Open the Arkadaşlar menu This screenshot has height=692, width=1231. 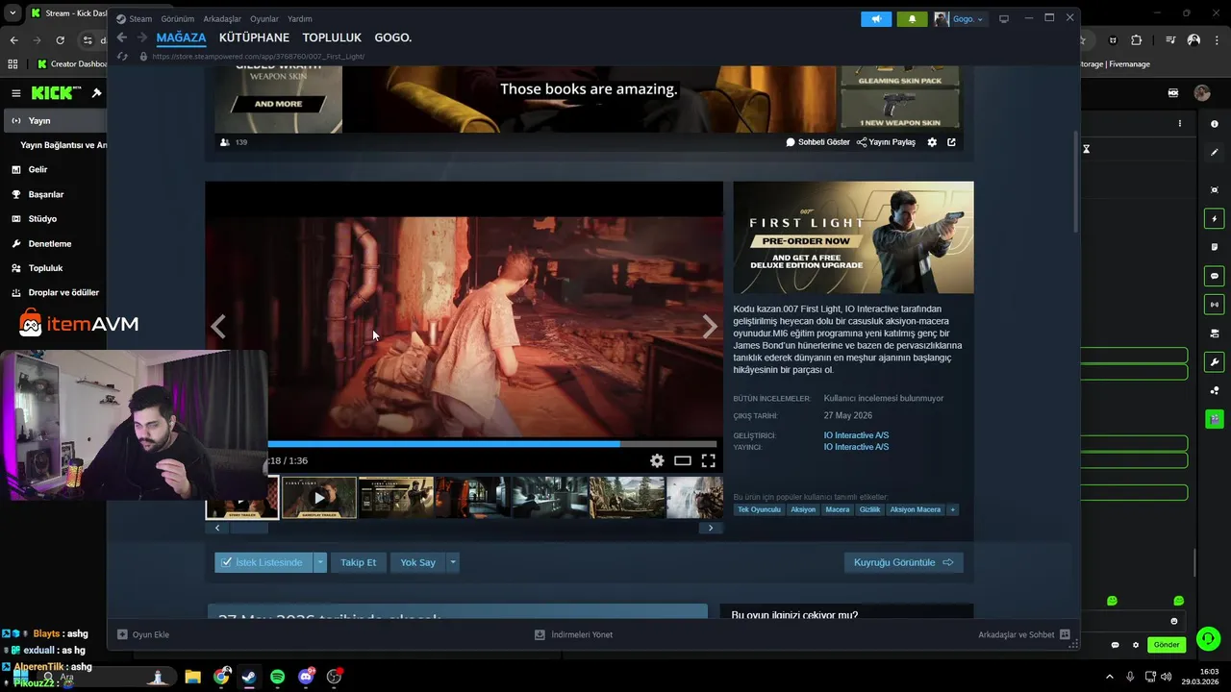tap(222, 18)
